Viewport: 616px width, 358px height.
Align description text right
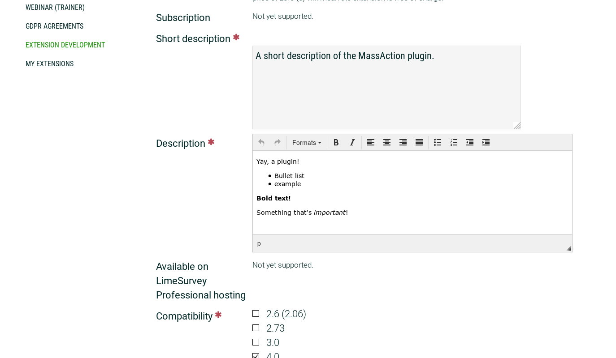[403, 142]
